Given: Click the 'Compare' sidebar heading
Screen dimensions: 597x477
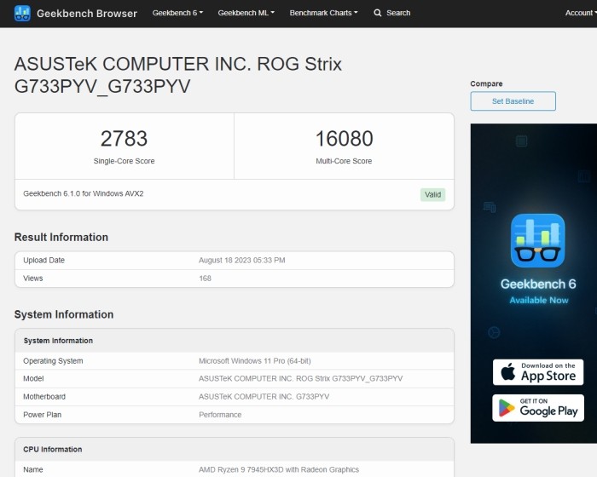Looking at the screenshot, I should pos(486,83).
